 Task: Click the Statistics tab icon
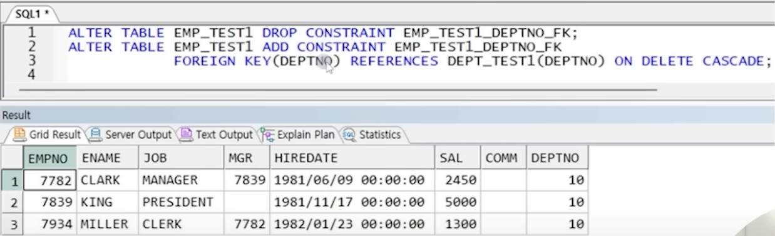pos(349,135)
